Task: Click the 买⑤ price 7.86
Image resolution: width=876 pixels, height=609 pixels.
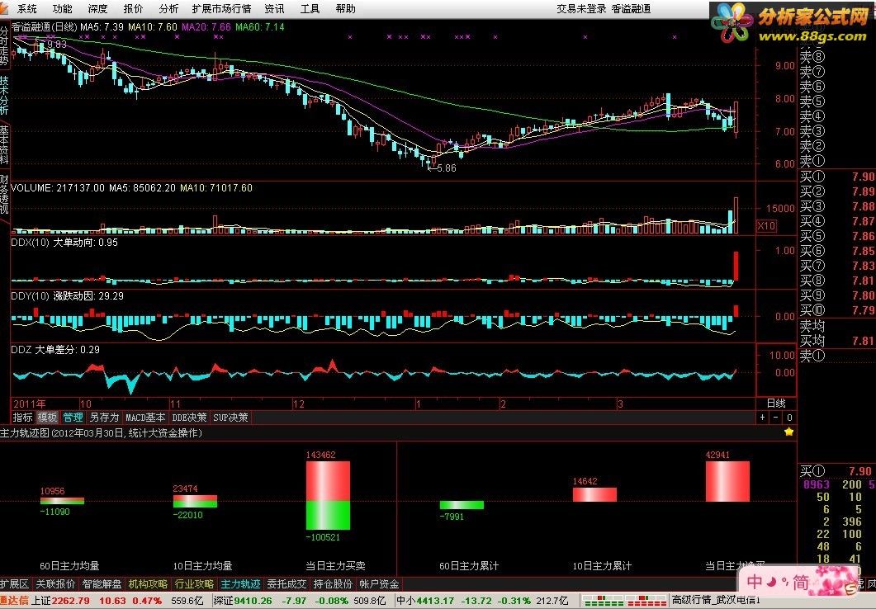Action: point(864,236)
